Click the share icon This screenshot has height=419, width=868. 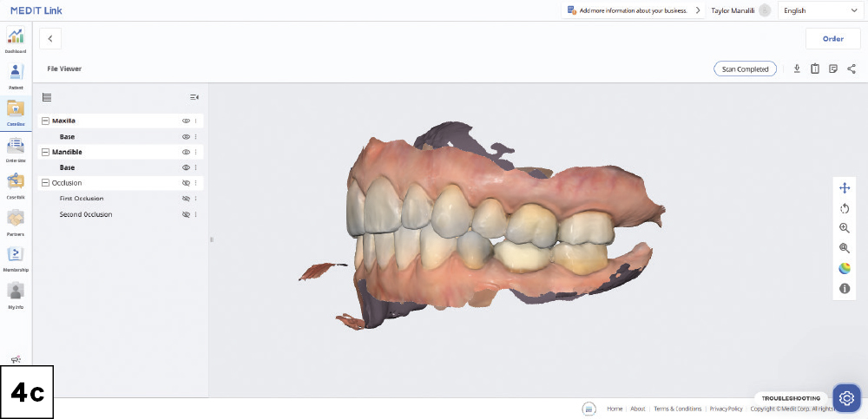[851, 69]
